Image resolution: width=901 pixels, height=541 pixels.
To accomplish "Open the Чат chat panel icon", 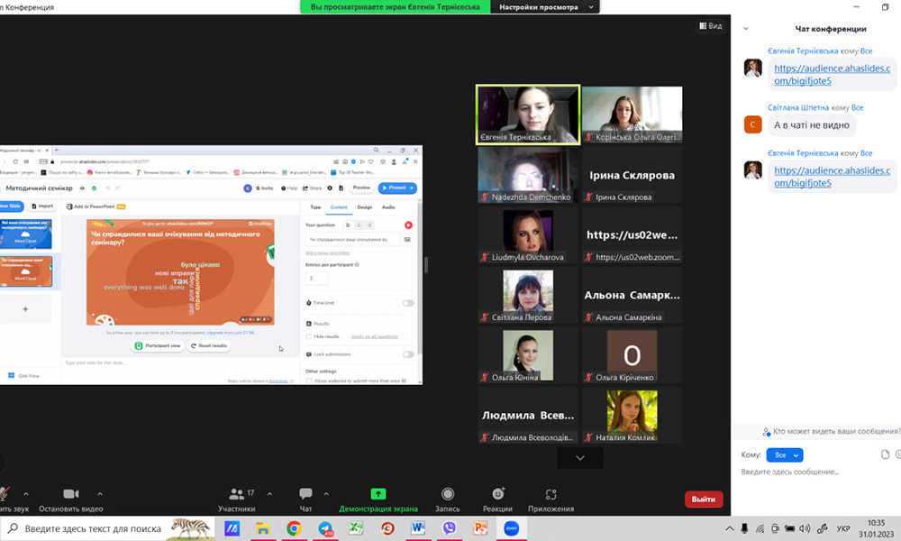I will [305, 494].
